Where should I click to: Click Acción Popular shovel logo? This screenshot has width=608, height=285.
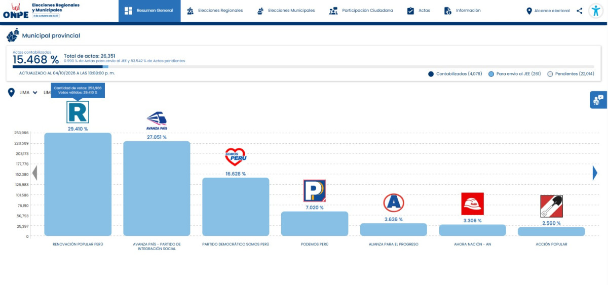(x=551, y=206)
